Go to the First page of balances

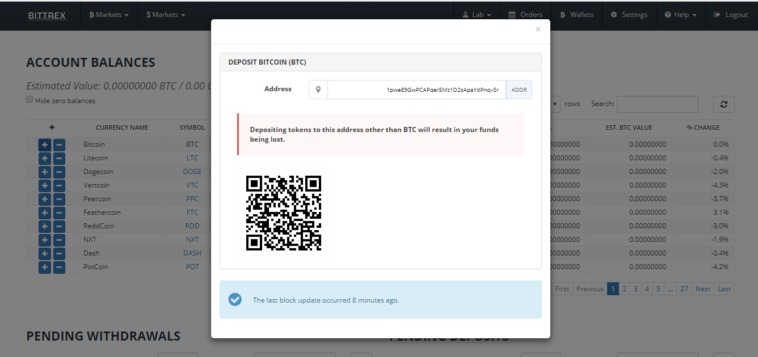(x=562, y=289)
